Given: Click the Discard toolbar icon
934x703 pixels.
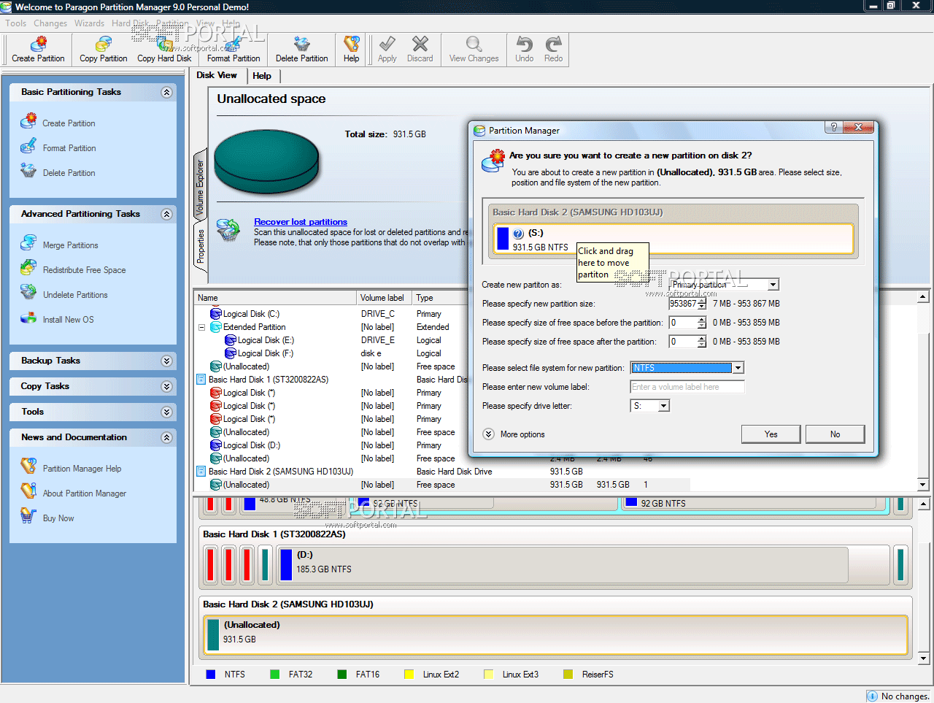Looking at the screenshot, I should click(420, 50).
